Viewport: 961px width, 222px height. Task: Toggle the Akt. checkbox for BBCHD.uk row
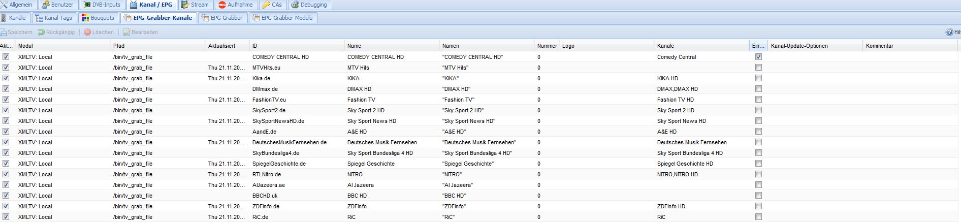point(6,196)
